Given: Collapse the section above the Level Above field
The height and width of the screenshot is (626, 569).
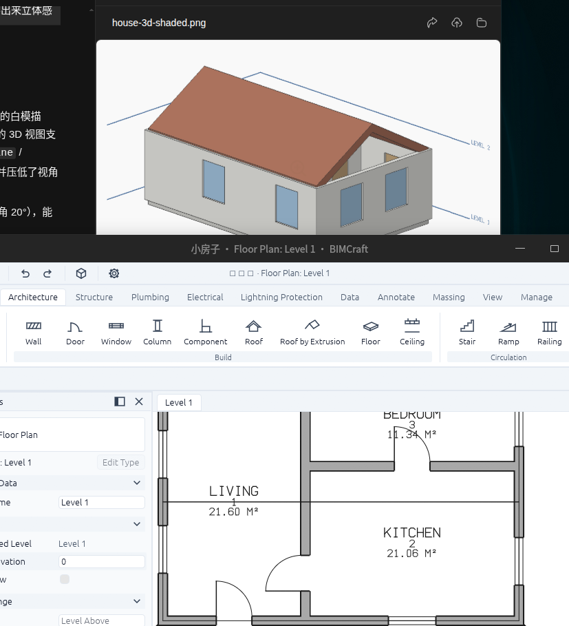Looking at the screenshot, I should (x=137, y=601).
